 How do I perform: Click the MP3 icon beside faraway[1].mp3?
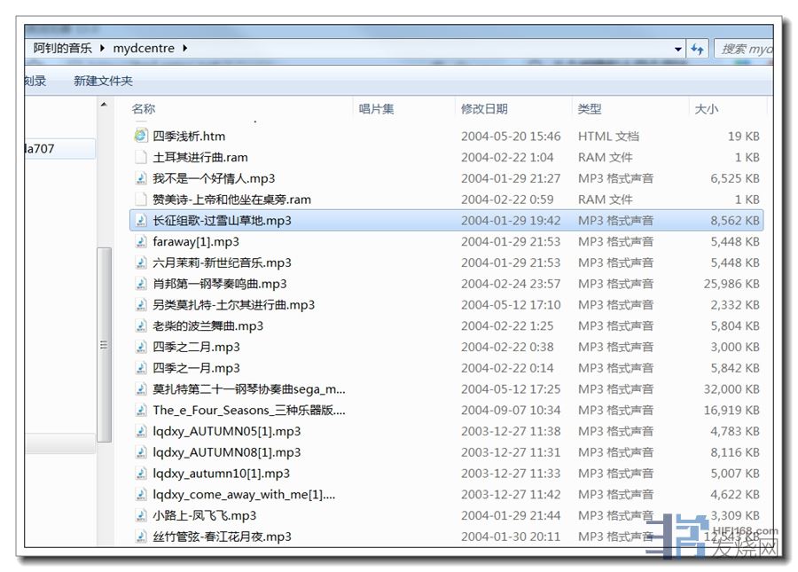coord(140,241)
